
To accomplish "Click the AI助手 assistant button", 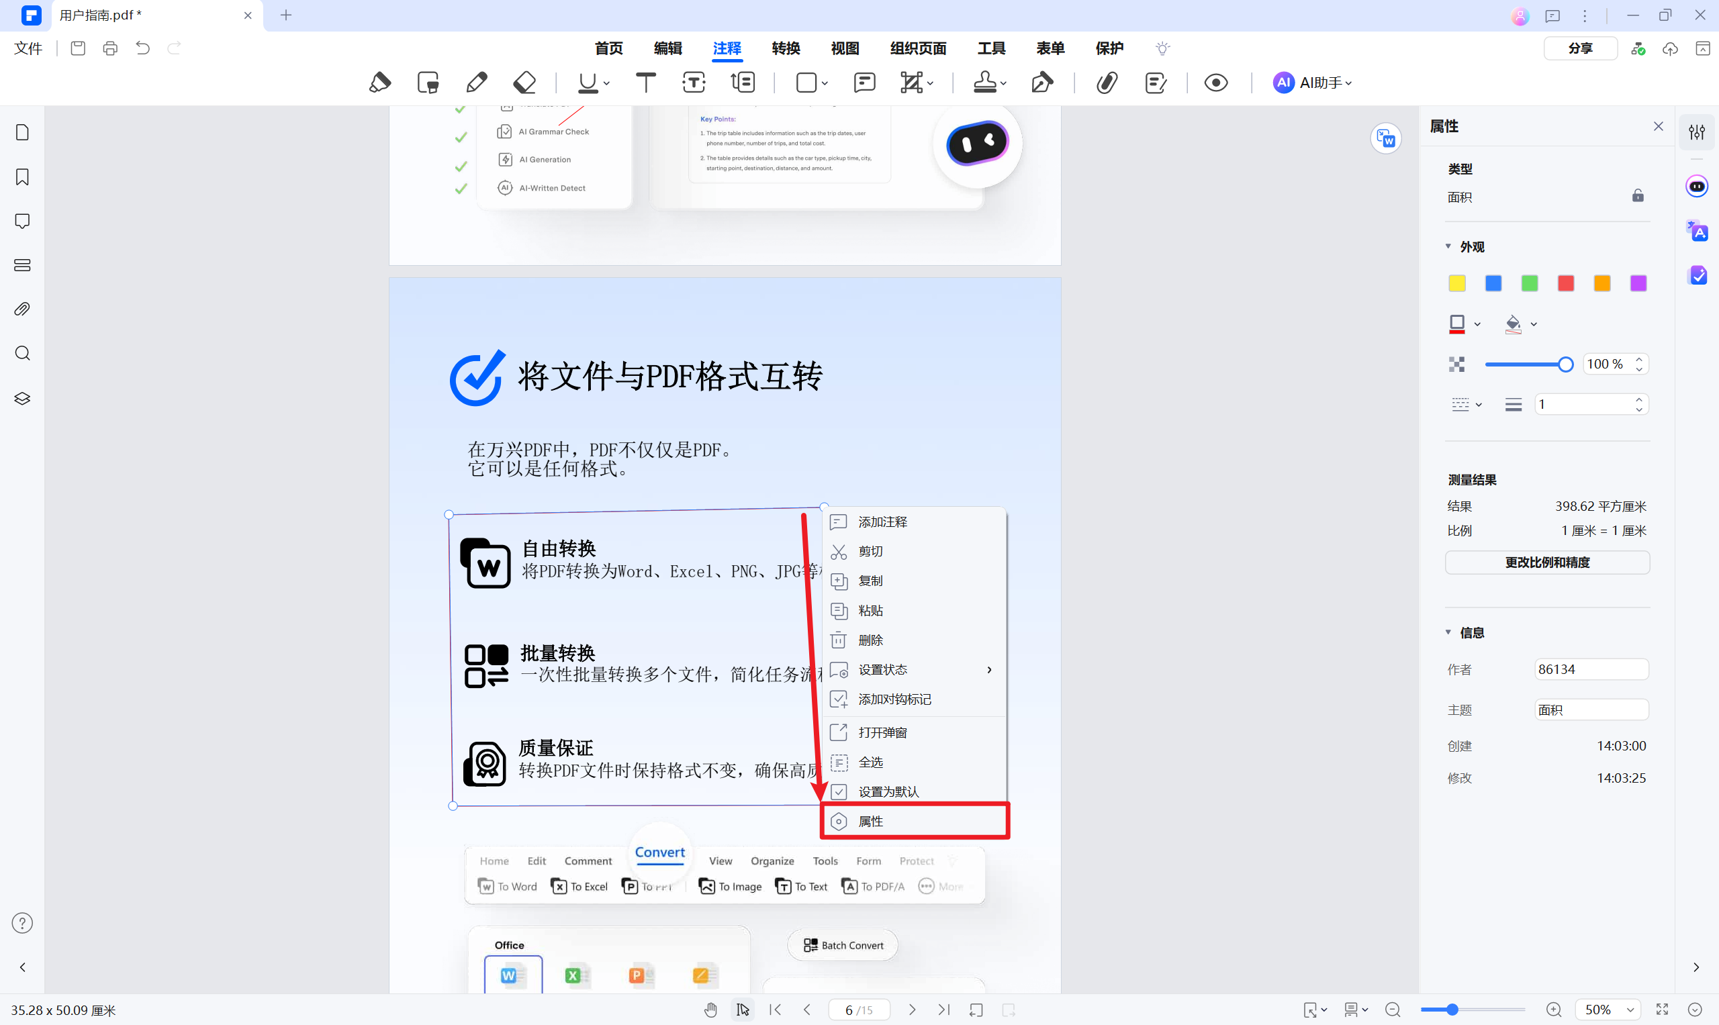I will [x=1311, y=82].
